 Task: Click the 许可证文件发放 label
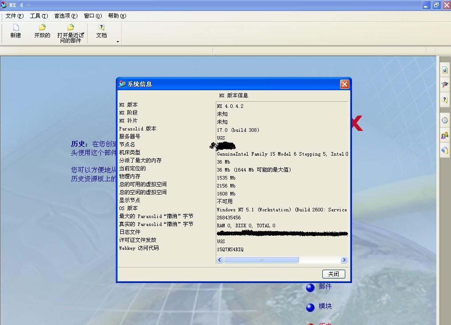click(138, 240)
